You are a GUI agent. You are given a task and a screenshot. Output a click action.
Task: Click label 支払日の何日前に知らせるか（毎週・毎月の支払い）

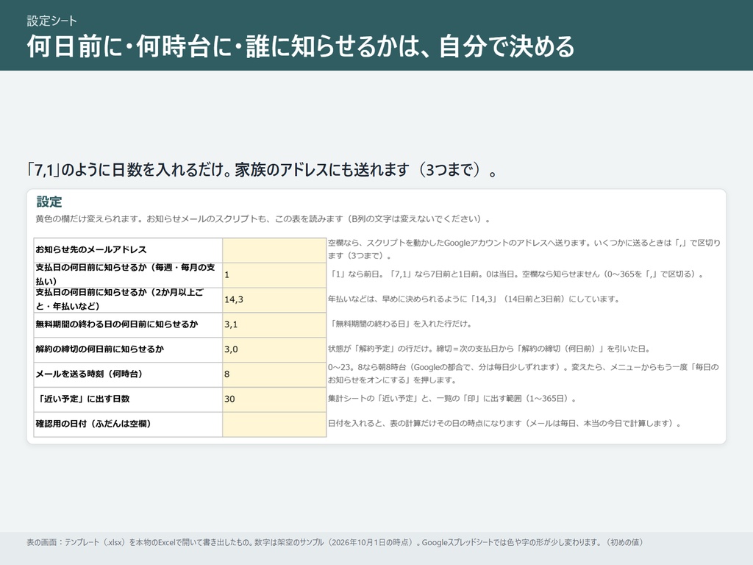point(125,274)
